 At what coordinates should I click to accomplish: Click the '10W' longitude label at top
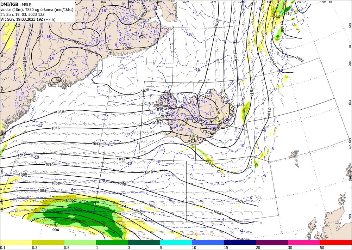pos(241,1)
